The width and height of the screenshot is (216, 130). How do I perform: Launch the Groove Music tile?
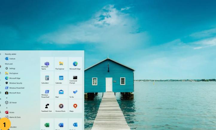tap(61, 106)
